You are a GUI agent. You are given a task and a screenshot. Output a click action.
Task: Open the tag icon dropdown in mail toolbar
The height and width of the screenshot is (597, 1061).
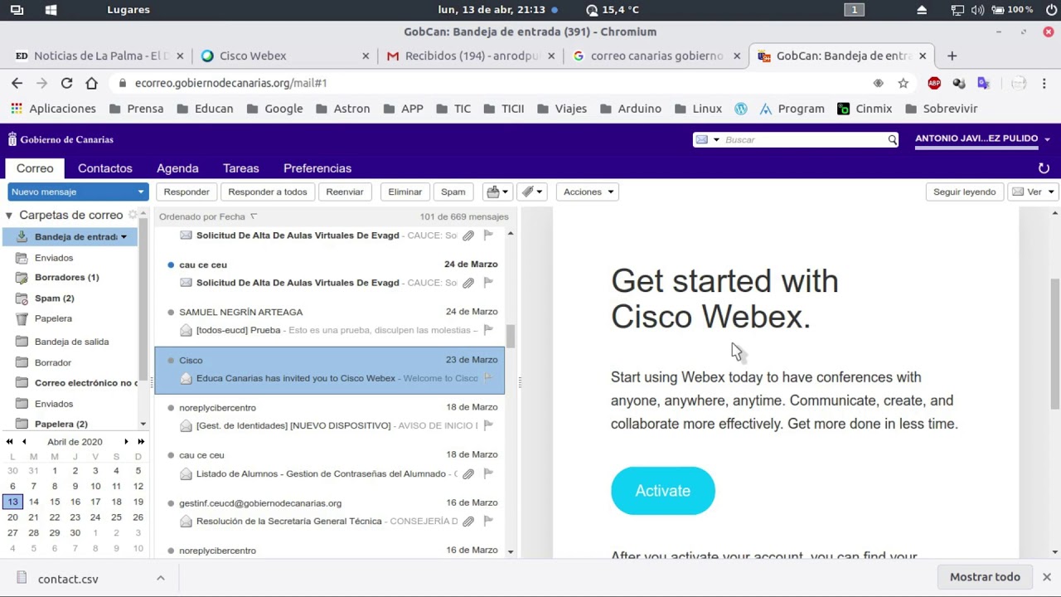pyautogui.click(x=531, y=192)
